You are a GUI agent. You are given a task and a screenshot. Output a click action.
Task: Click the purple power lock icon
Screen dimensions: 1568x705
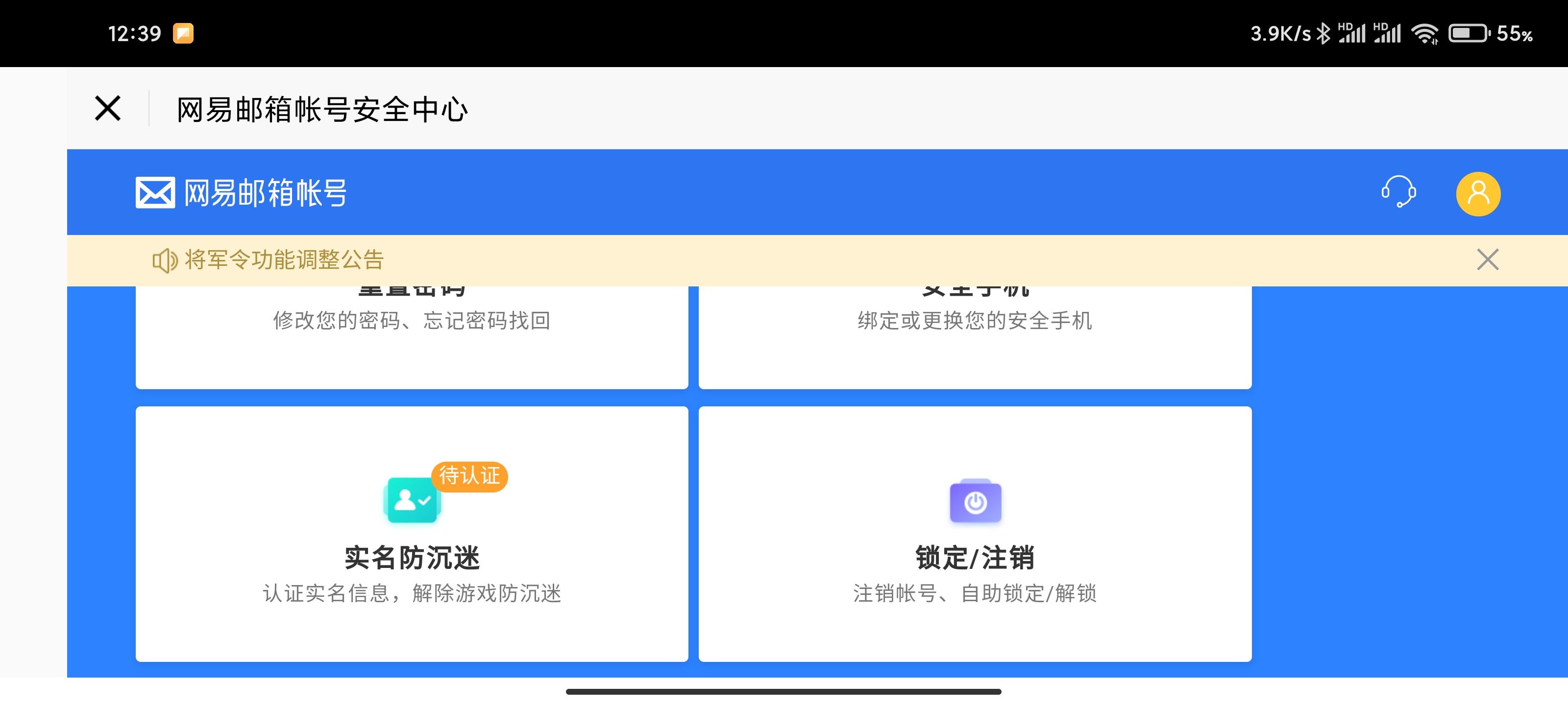pos(975,501)
